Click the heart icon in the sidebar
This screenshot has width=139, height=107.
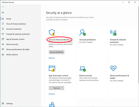click(3, 49)
